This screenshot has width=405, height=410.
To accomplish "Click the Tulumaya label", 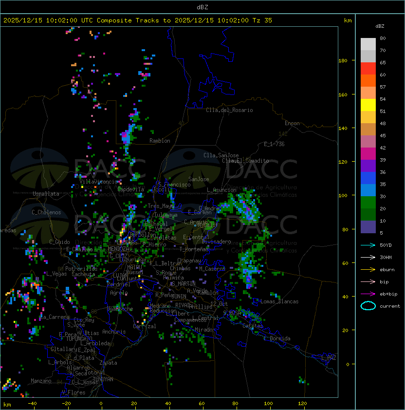I will [166, 215].
